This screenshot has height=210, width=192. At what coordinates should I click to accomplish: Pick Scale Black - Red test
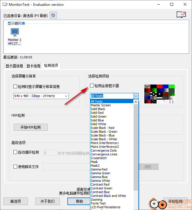112,128
